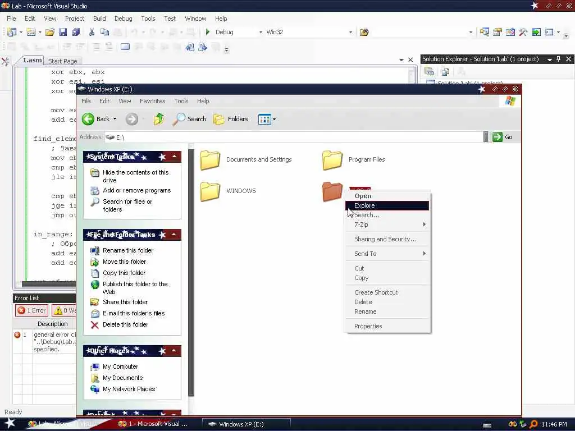
Task: Click the navigate to previous bookmark icon
Action: (x=190, y=47)
